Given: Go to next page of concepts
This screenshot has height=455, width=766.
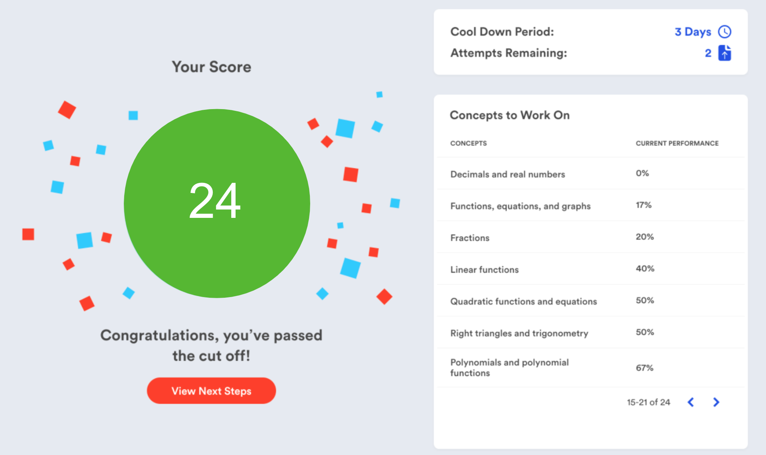Looking at the screenshot, I should pos(716,402).
